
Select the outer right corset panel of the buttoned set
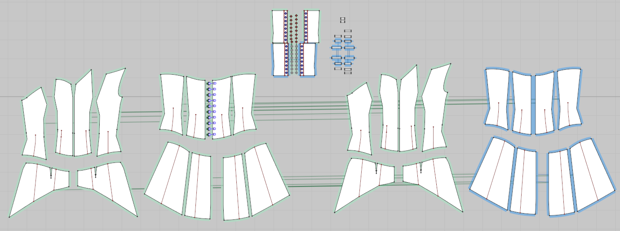(x=244, y=104)
